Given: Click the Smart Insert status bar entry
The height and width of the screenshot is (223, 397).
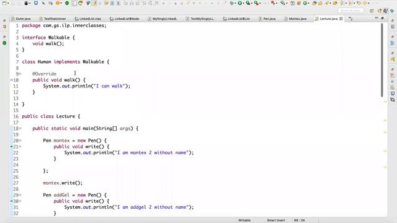Looking at the screenshot, I should (276, 221).
